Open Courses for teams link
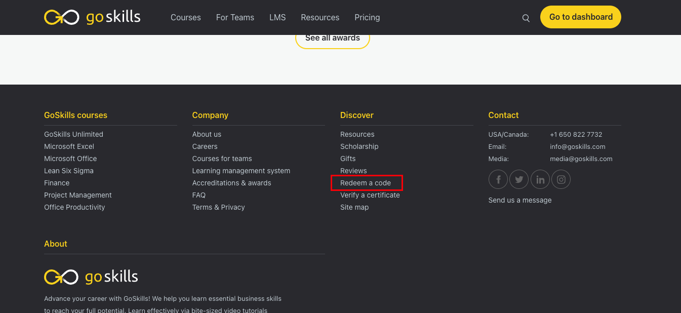 [x=222, y=159]
